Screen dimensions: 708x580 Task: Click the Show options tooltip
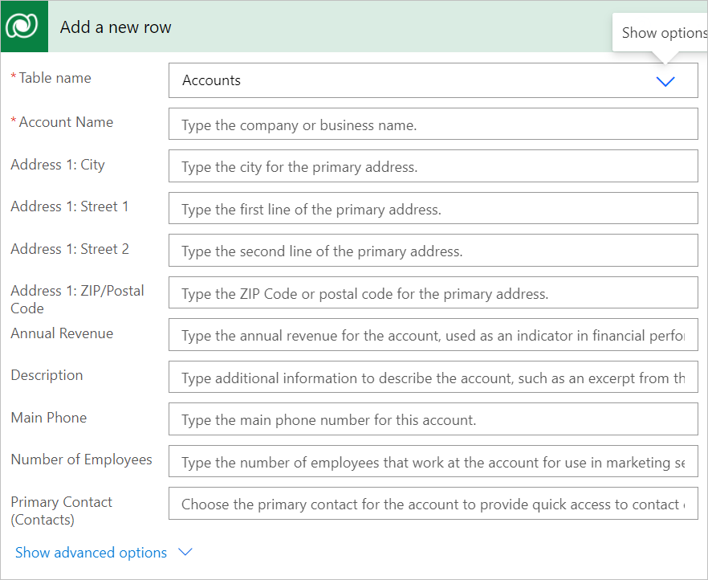click(x=661, y=32)
